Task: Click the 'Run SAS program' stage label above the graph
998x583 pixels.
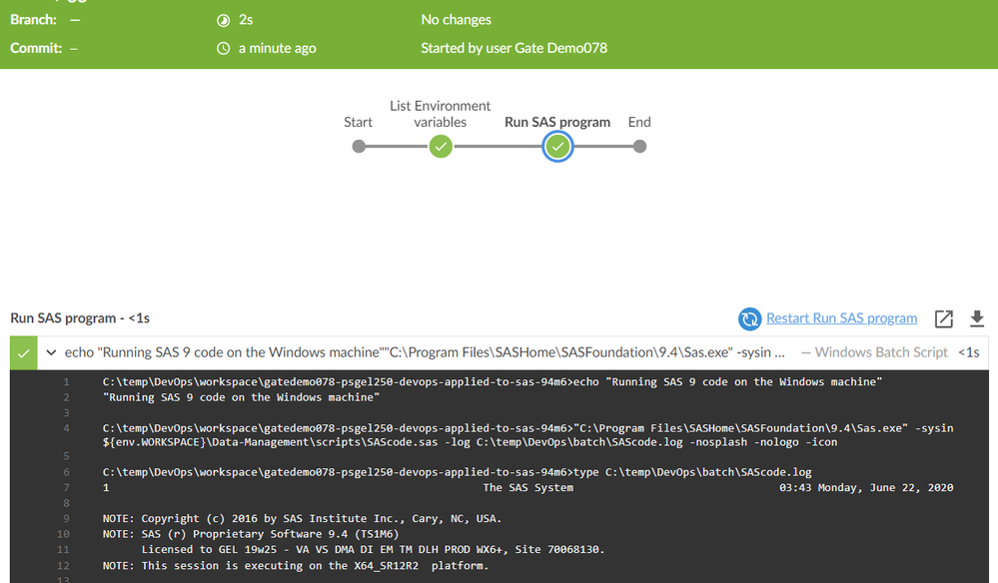Action: 557,122
